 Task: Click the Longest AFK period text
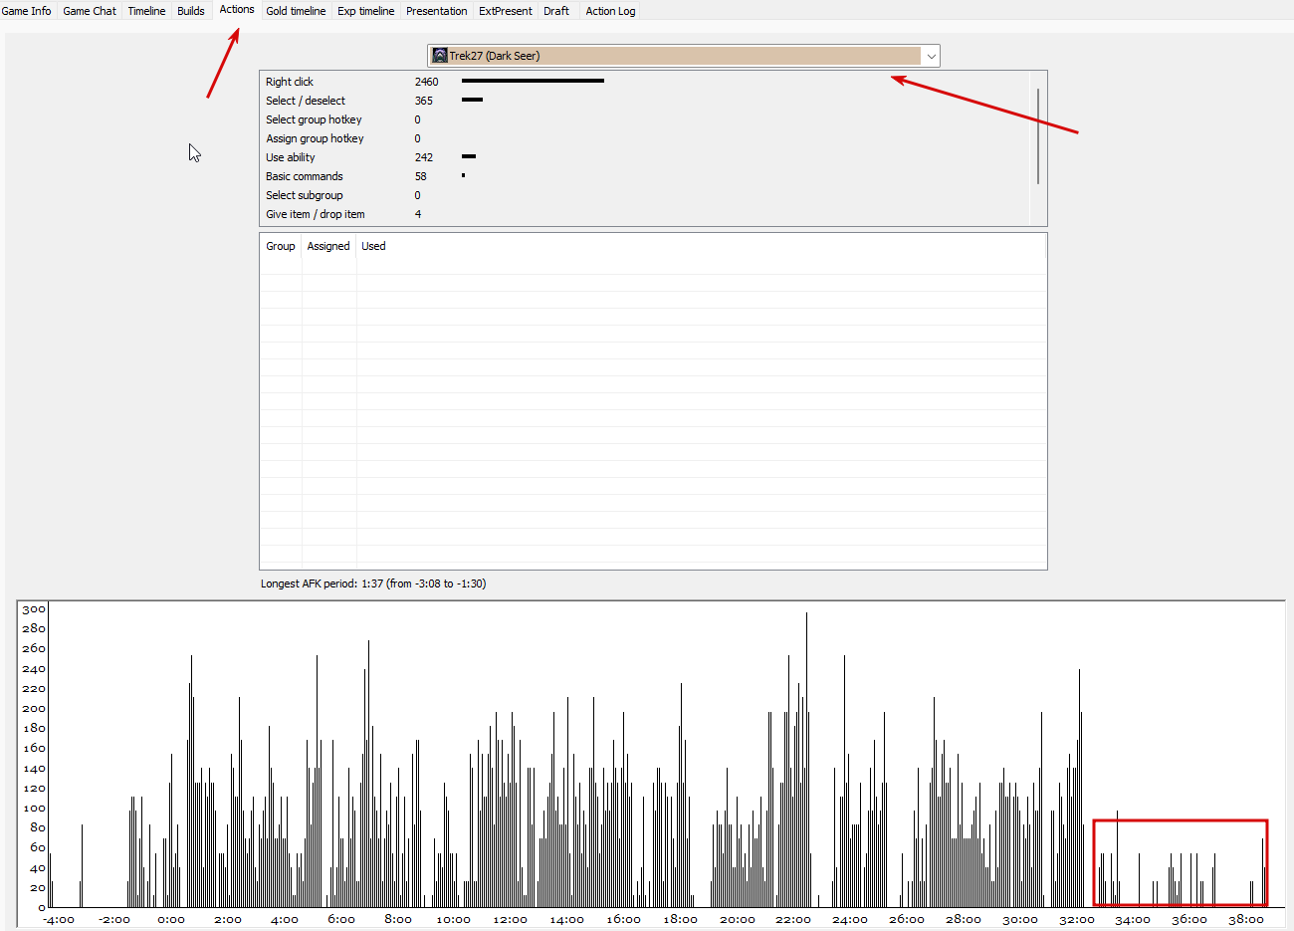[x=373, y=583]
